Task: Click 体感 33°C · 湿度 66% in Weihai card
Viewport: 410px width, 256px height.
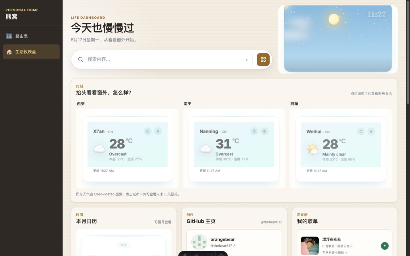Action: [x=339, y=159]
